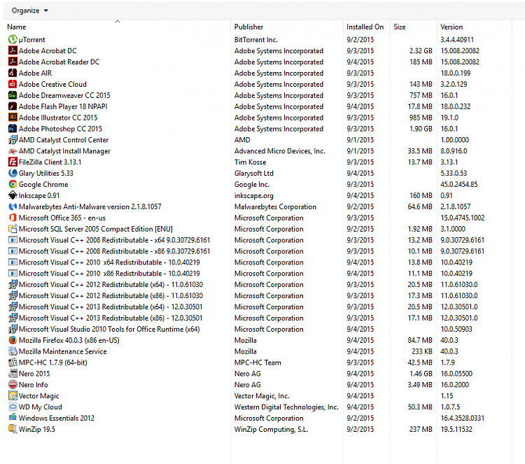
Task: Click the SQL Server 2005 Compact Edition icon
Action: (13, 229)
